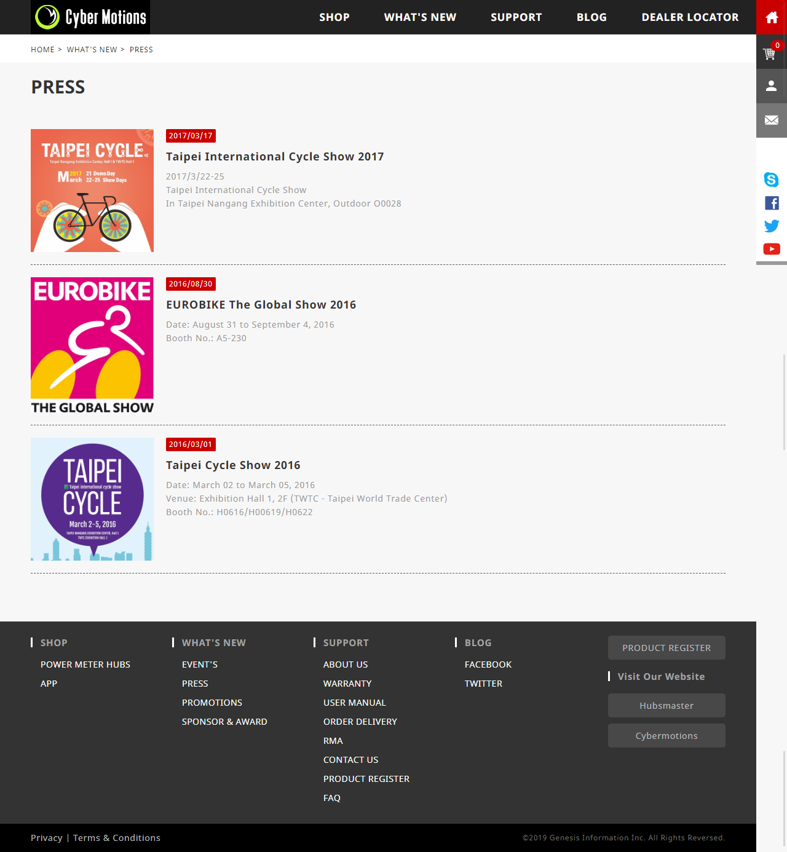The image size is (787, 852).
Task: Open the BLOG menu
Action: click(592, 17)
